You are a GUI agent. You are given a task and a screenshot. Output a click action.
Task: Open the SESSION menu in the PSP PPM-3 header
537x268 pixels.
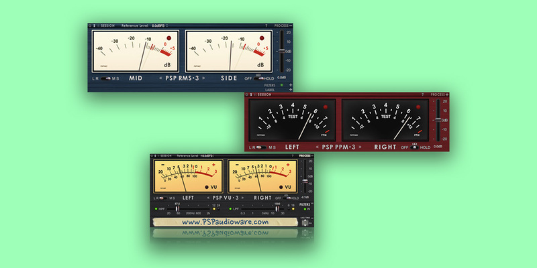tap(265, 95)
